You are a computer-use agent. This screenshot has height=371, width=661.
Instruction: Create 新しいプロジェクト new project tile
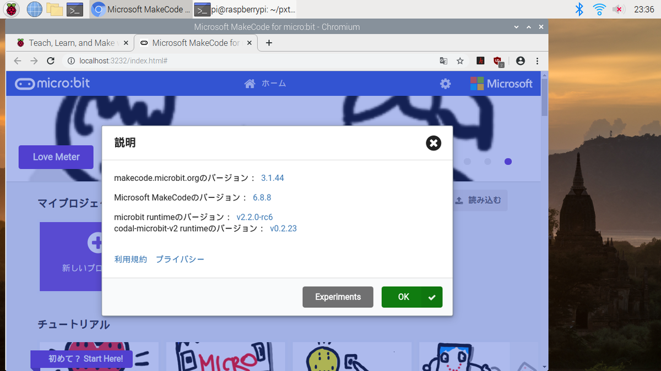coord(71,257)
